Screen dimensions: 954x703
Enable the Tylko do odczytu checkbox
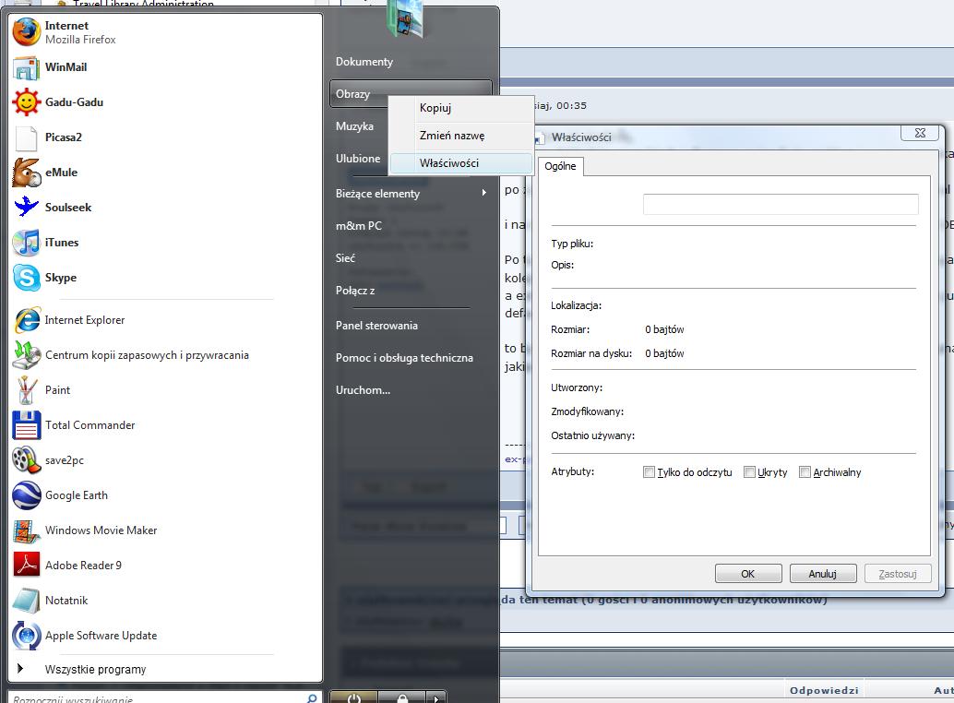point(649,472)
